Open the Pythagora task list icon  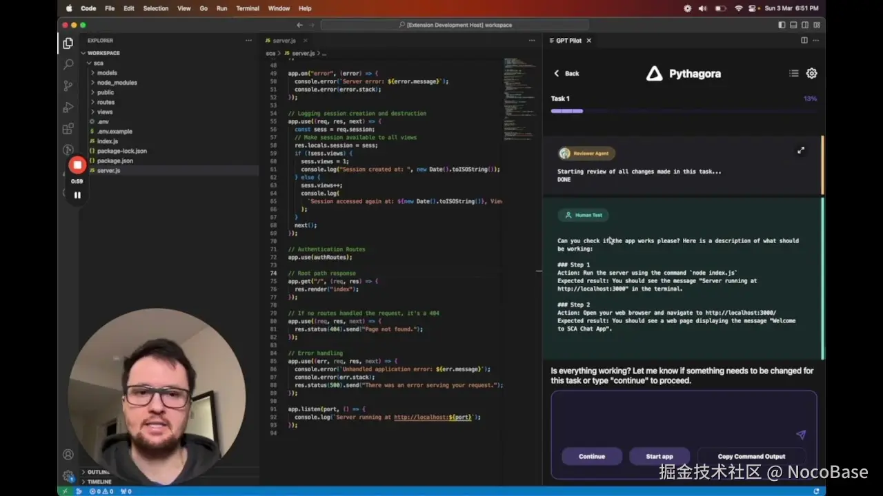(794, 73)
